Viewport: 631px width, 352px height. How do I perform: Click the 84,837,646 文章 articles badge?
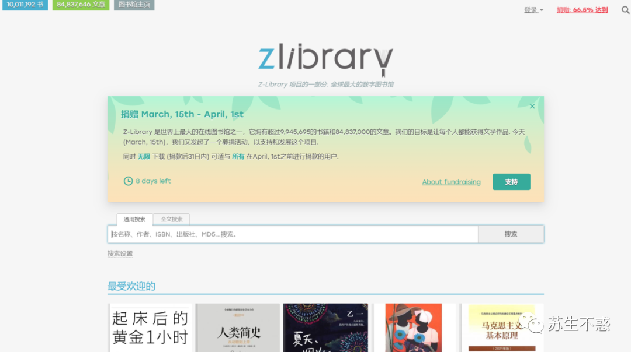pyautogui.click(x=81, y=5)
